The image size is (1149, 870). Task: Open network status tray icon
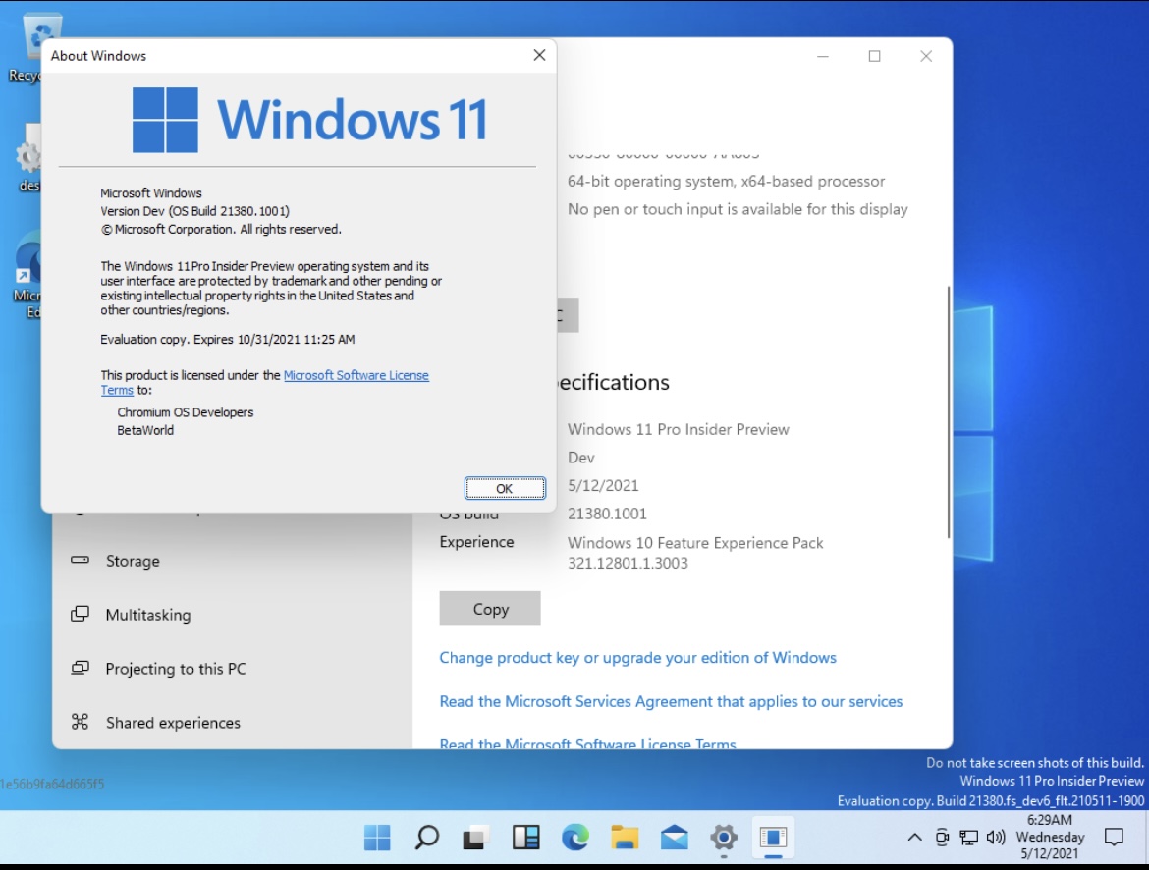(968, 837)
